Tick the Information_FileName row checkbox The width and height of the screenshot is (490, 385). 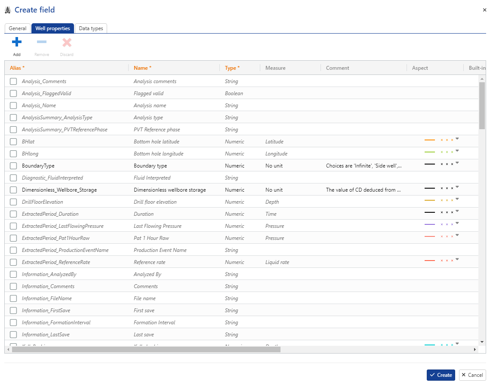tap(13, 298)
